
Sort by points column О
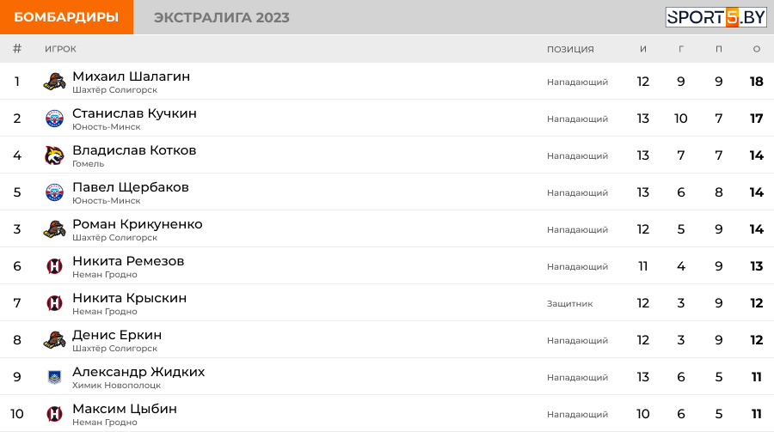[x=757, y=49]
